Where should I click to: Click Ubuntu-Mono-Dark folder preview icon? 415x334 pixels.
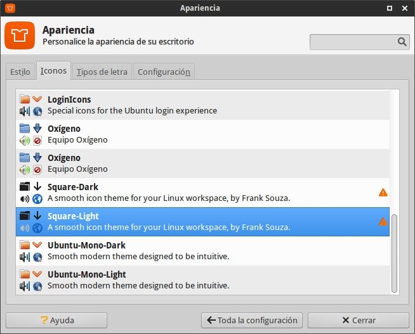pyautogui.click(x=25, y=245)
